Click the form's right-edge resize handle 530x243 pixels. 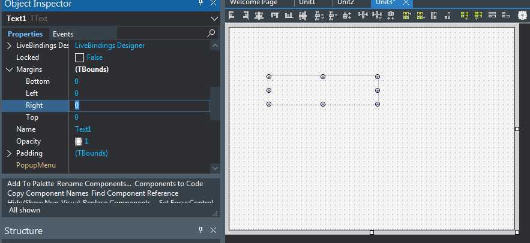tap(517, 129)
